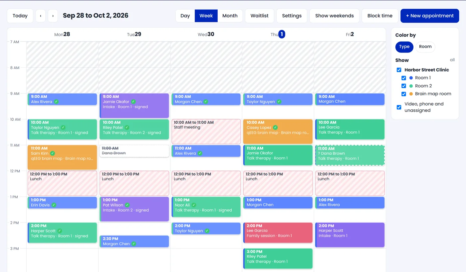Select the Fri 2 day header

click(x=350, y=34)
